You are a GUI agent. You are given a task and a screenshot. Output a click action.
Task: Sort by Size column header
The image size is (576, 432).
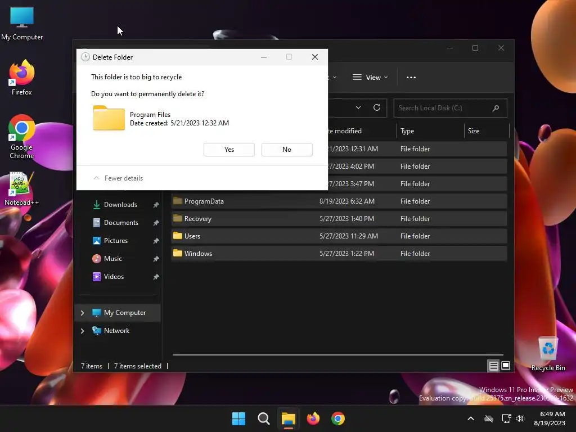point(487,130)
